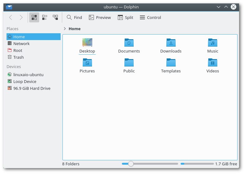Click Split to split the view
The width and height of the screenshot is (245, 174).
click(x=125, y=17)
